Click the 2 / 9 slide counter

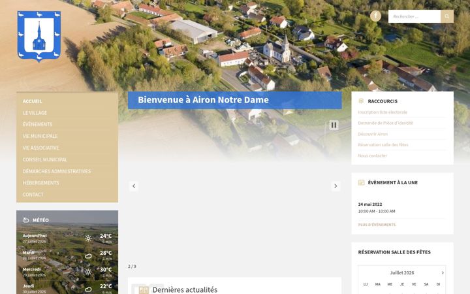pyautogui.click(x=132, y=267)
